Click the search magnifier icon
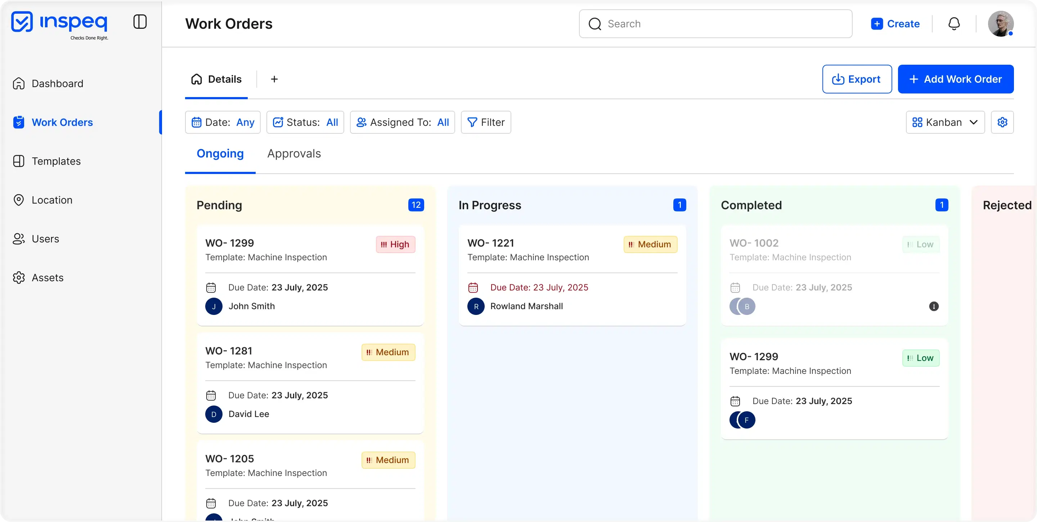 595,24
